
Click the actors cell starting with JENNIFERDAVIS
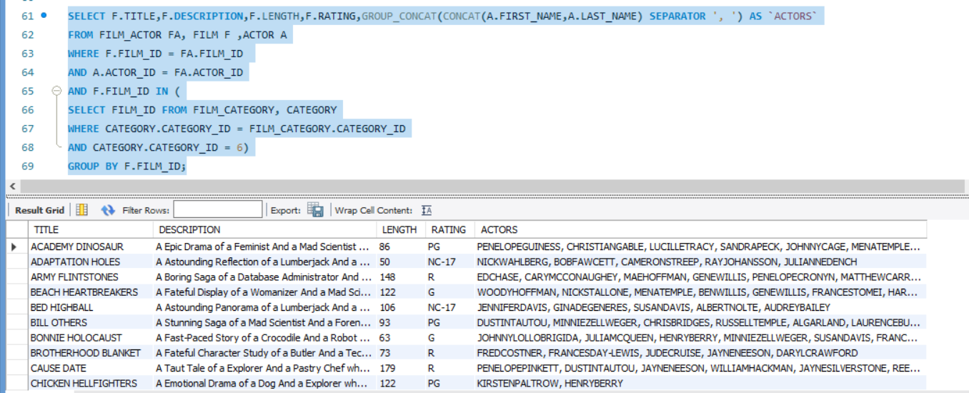(x=700, y=307)
